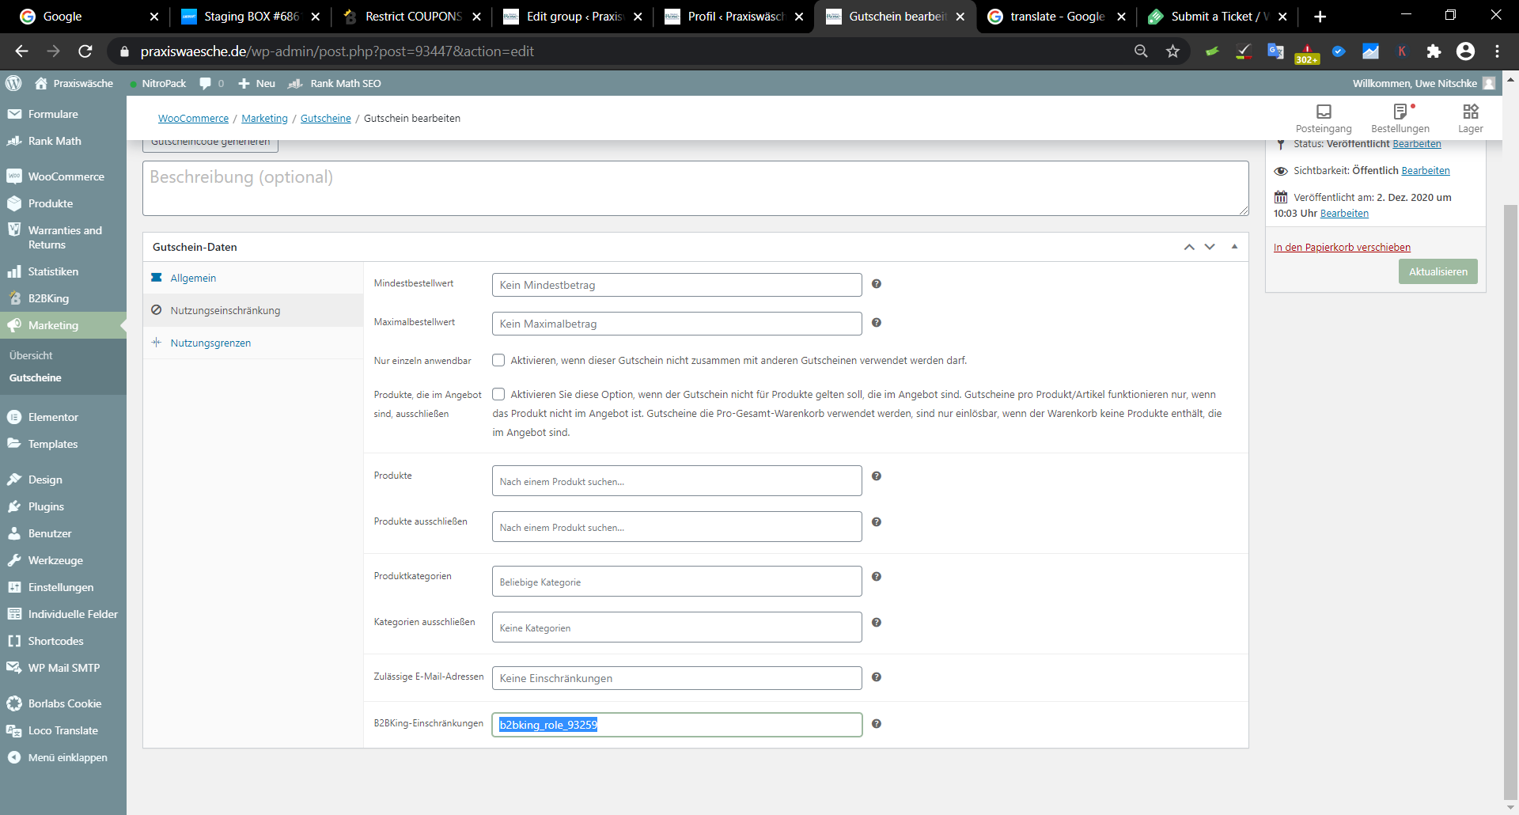Enable 'Nur einzeln anwendbar' checkbox
This screenshot has width=1519, height=815.
tap(498, 360)
